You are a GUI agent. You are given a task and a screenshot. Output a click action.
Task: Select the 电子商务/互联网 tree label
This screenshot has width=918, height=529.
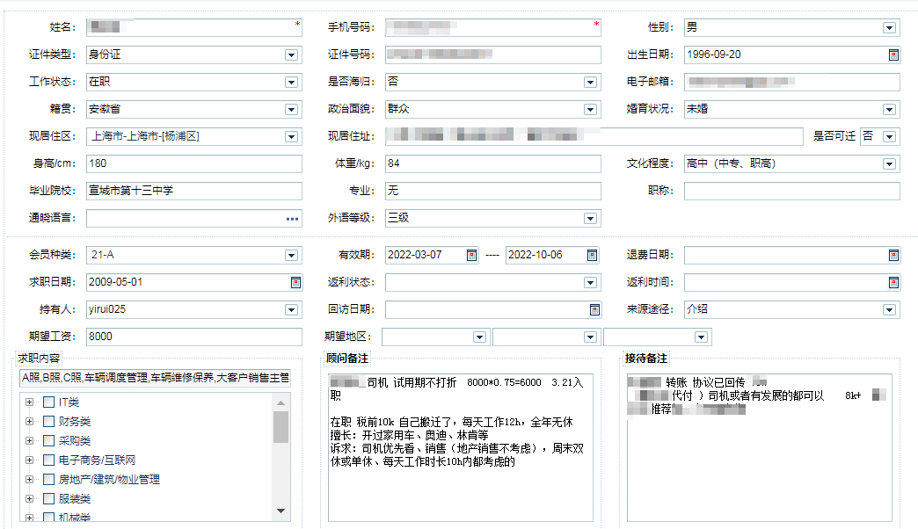98,460
